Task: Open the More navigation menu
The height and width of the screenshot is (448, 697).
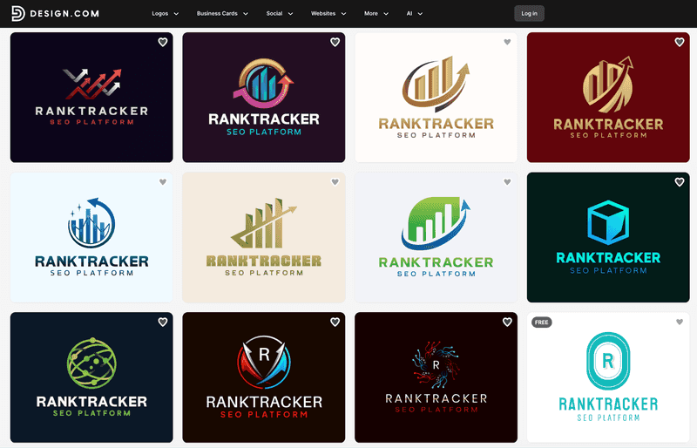Action: pyautogui.click(x=376, y=14)
